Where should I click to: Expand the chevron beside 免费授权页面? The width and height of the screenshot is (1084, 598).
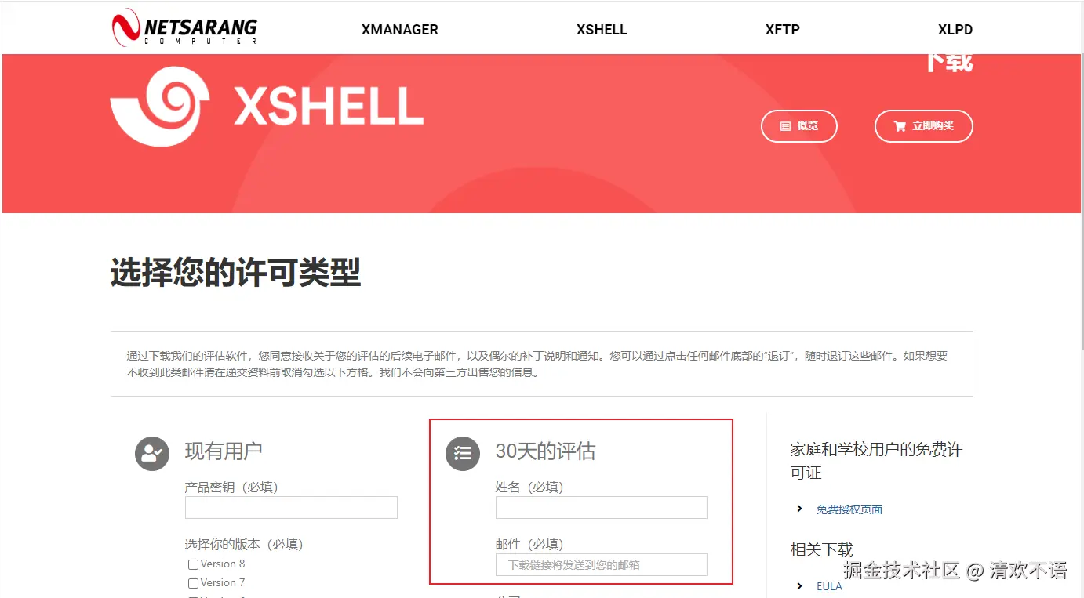799,509
